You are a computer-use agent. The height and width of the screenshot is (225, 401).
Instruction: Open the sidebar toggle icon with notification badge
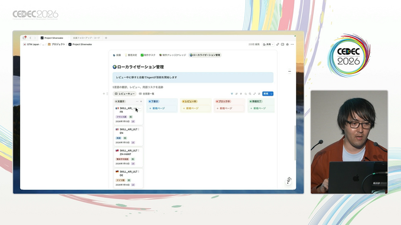24,38
